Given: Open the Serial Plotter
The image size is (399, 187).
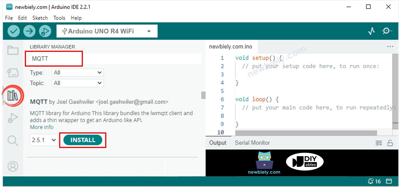Looking at the screenshot, I should (x=371, y=31).
